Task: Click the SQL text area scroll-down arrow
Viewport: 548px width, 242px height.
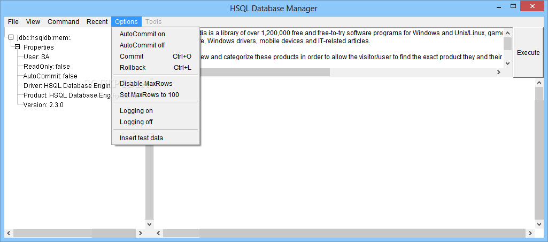Action: (508, 63)
